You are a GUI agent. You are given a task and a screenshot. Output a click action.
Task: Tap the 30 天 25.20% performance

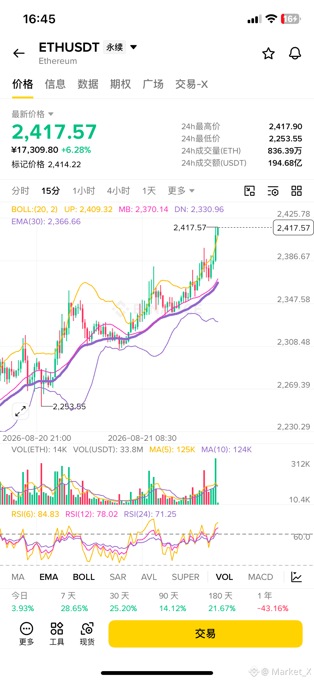point(123,602)
